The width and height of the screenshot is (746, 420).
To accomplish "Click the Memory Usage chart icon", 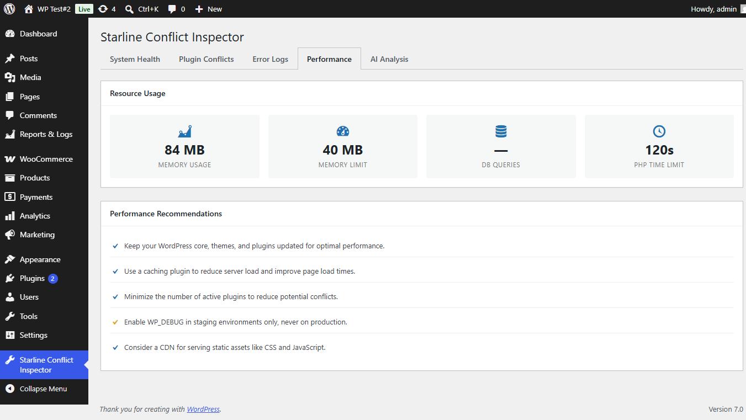I will (184, 131).
